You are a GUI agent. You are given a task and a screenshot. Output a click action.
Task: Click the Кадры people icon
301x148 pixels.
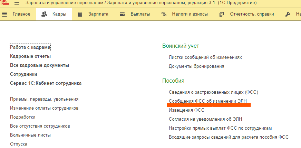pyautogui.click(x=44, y=14)
